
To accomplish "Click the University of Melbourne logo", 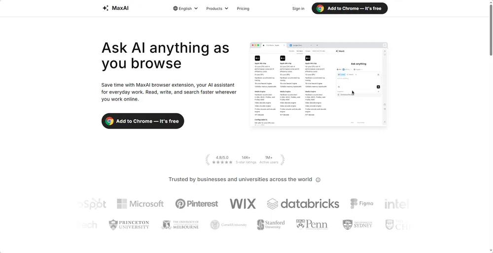I will [x=180, y=225].
